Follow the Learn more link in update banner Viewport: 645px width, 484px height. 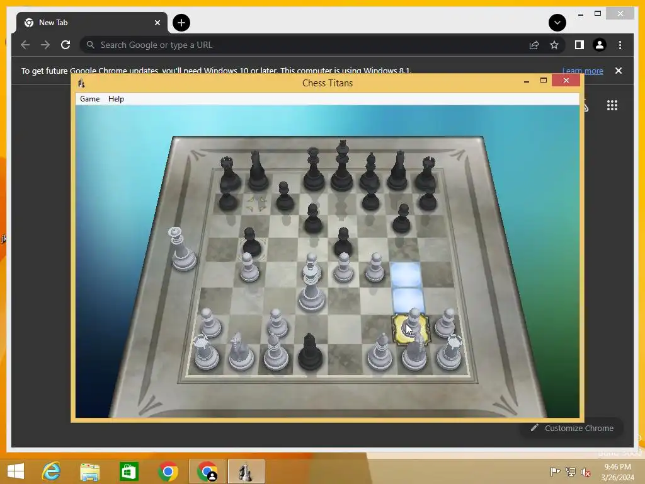tap(583, 71)
